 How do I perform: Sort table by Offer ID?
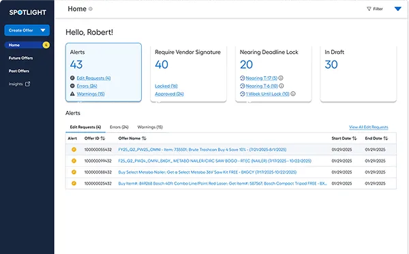point(102,138)
